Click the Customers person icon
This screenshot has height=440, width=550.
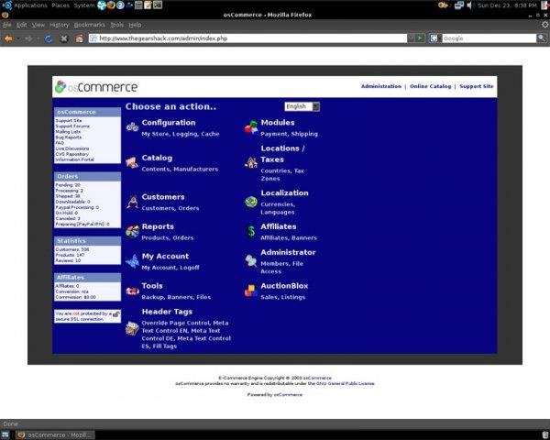pyautogui.click(x=132, y=202)
